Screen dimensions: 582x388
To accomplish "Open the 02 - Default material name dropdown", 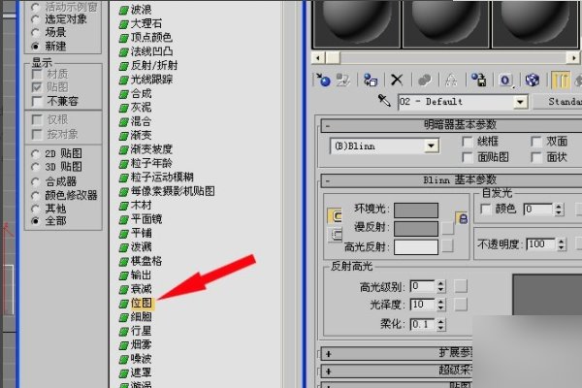I will tap(520, 102).
